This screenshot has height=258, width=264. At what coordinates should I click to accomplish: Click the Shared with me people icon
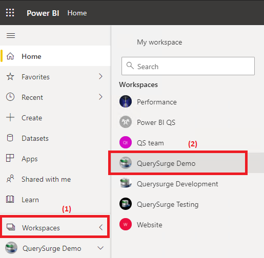tap(10, 179)
